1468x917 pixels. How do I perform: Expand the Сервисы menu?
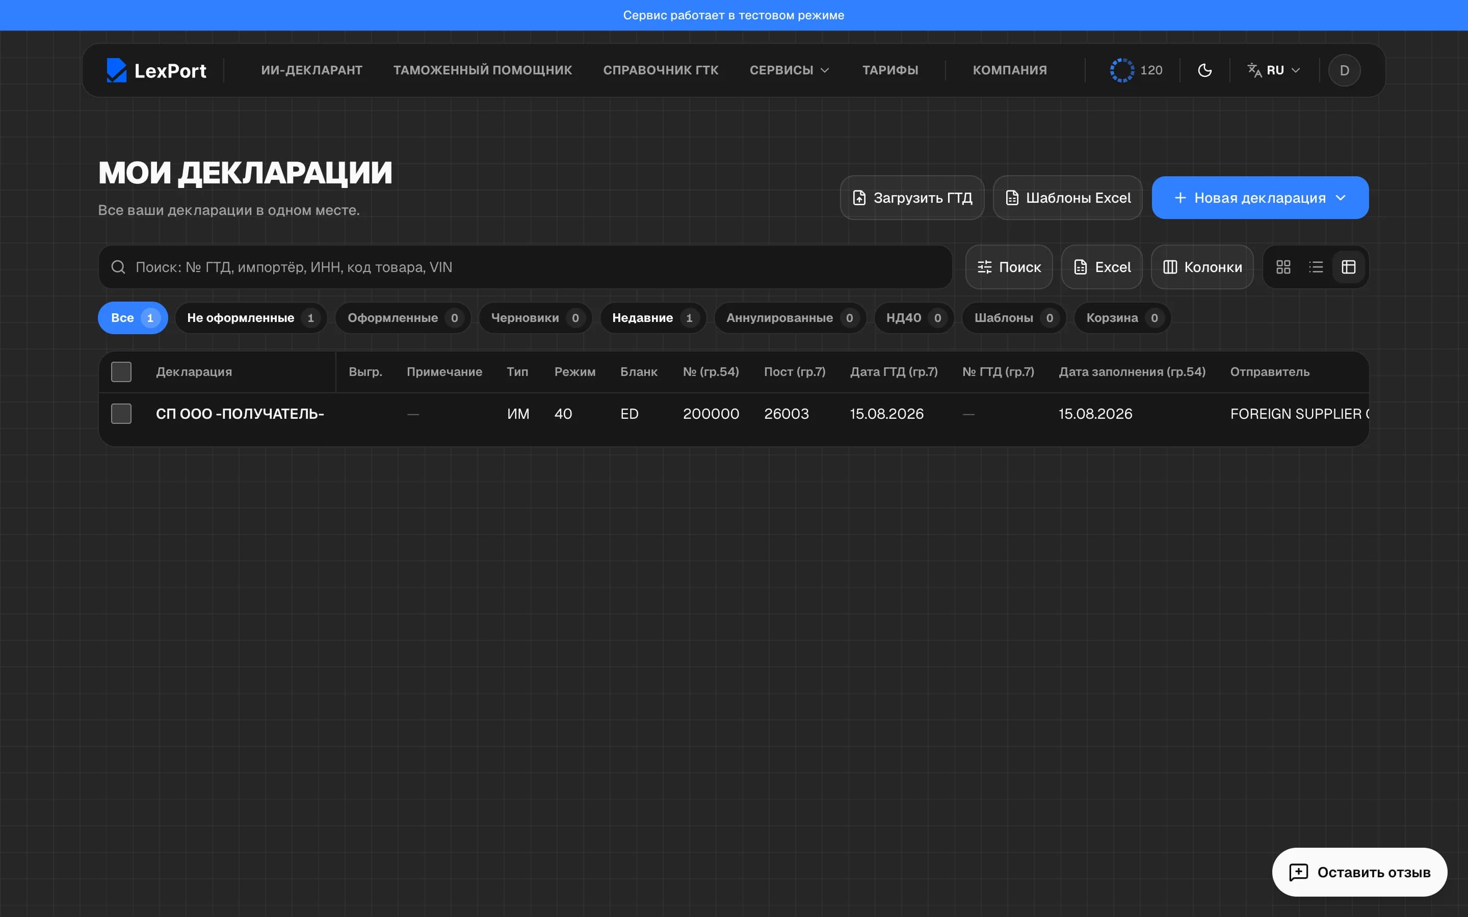789,70
